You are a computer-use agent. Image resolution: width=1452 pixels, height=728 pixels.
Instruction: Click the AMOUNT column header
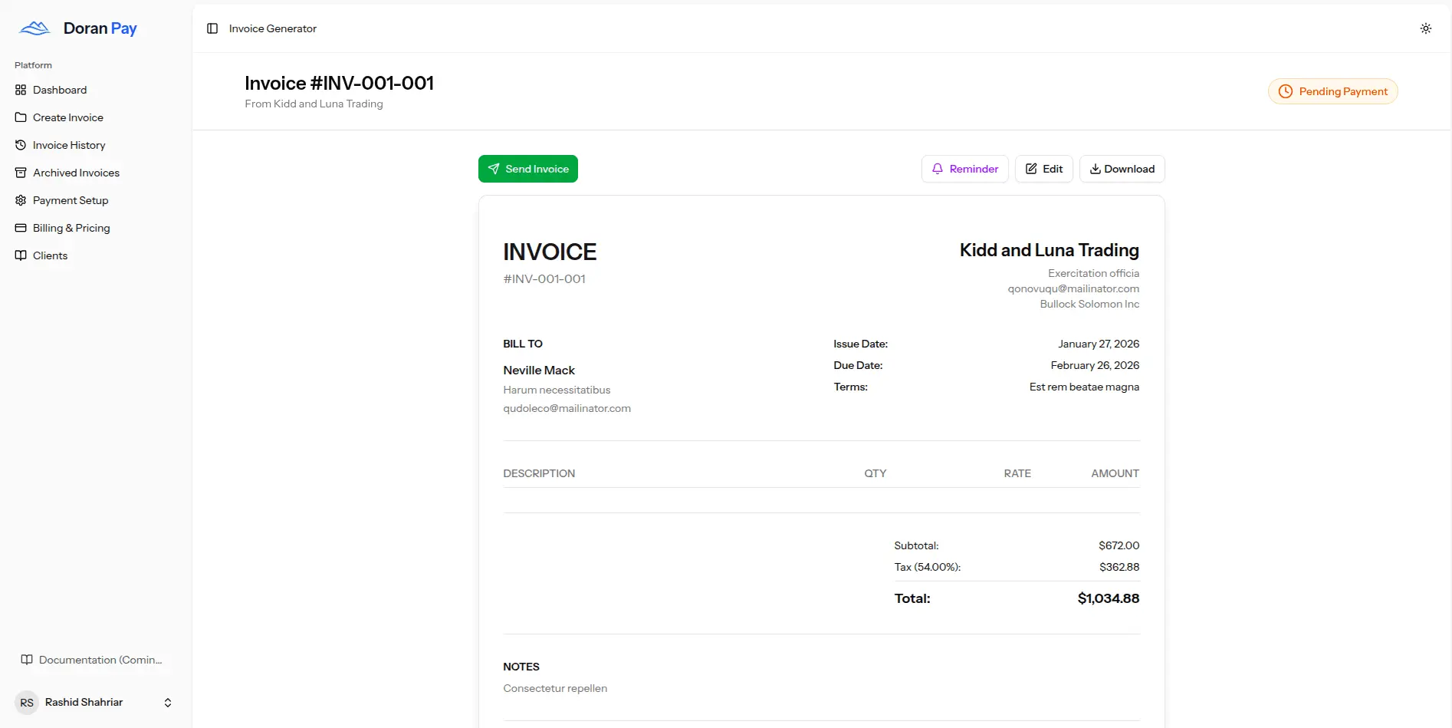[x=1115, y=473]
